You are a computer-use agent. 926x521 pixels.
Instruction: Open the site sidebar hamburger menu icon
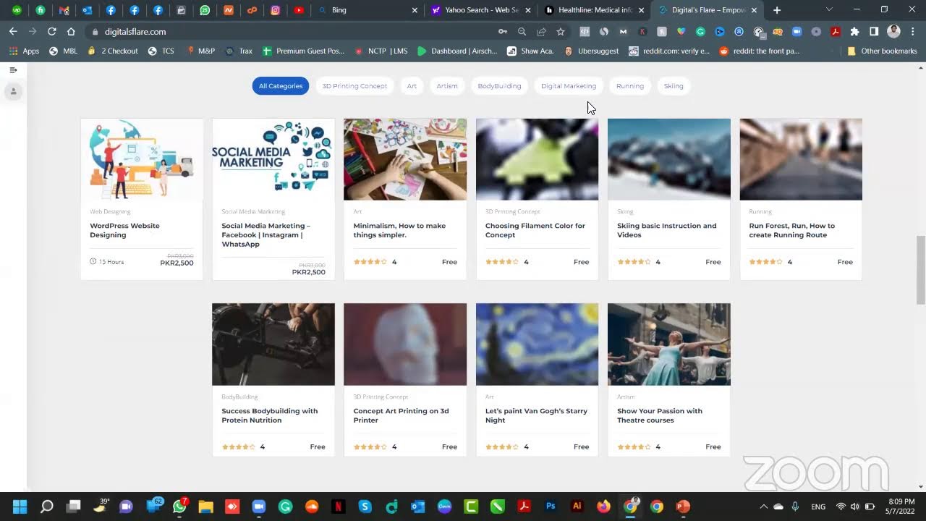13,70
